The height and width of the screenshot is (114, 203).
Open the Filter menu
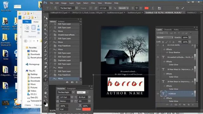click(x=93, y=3)
